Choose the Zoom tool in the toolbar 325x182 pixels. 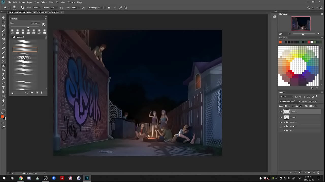click(3, 105)
